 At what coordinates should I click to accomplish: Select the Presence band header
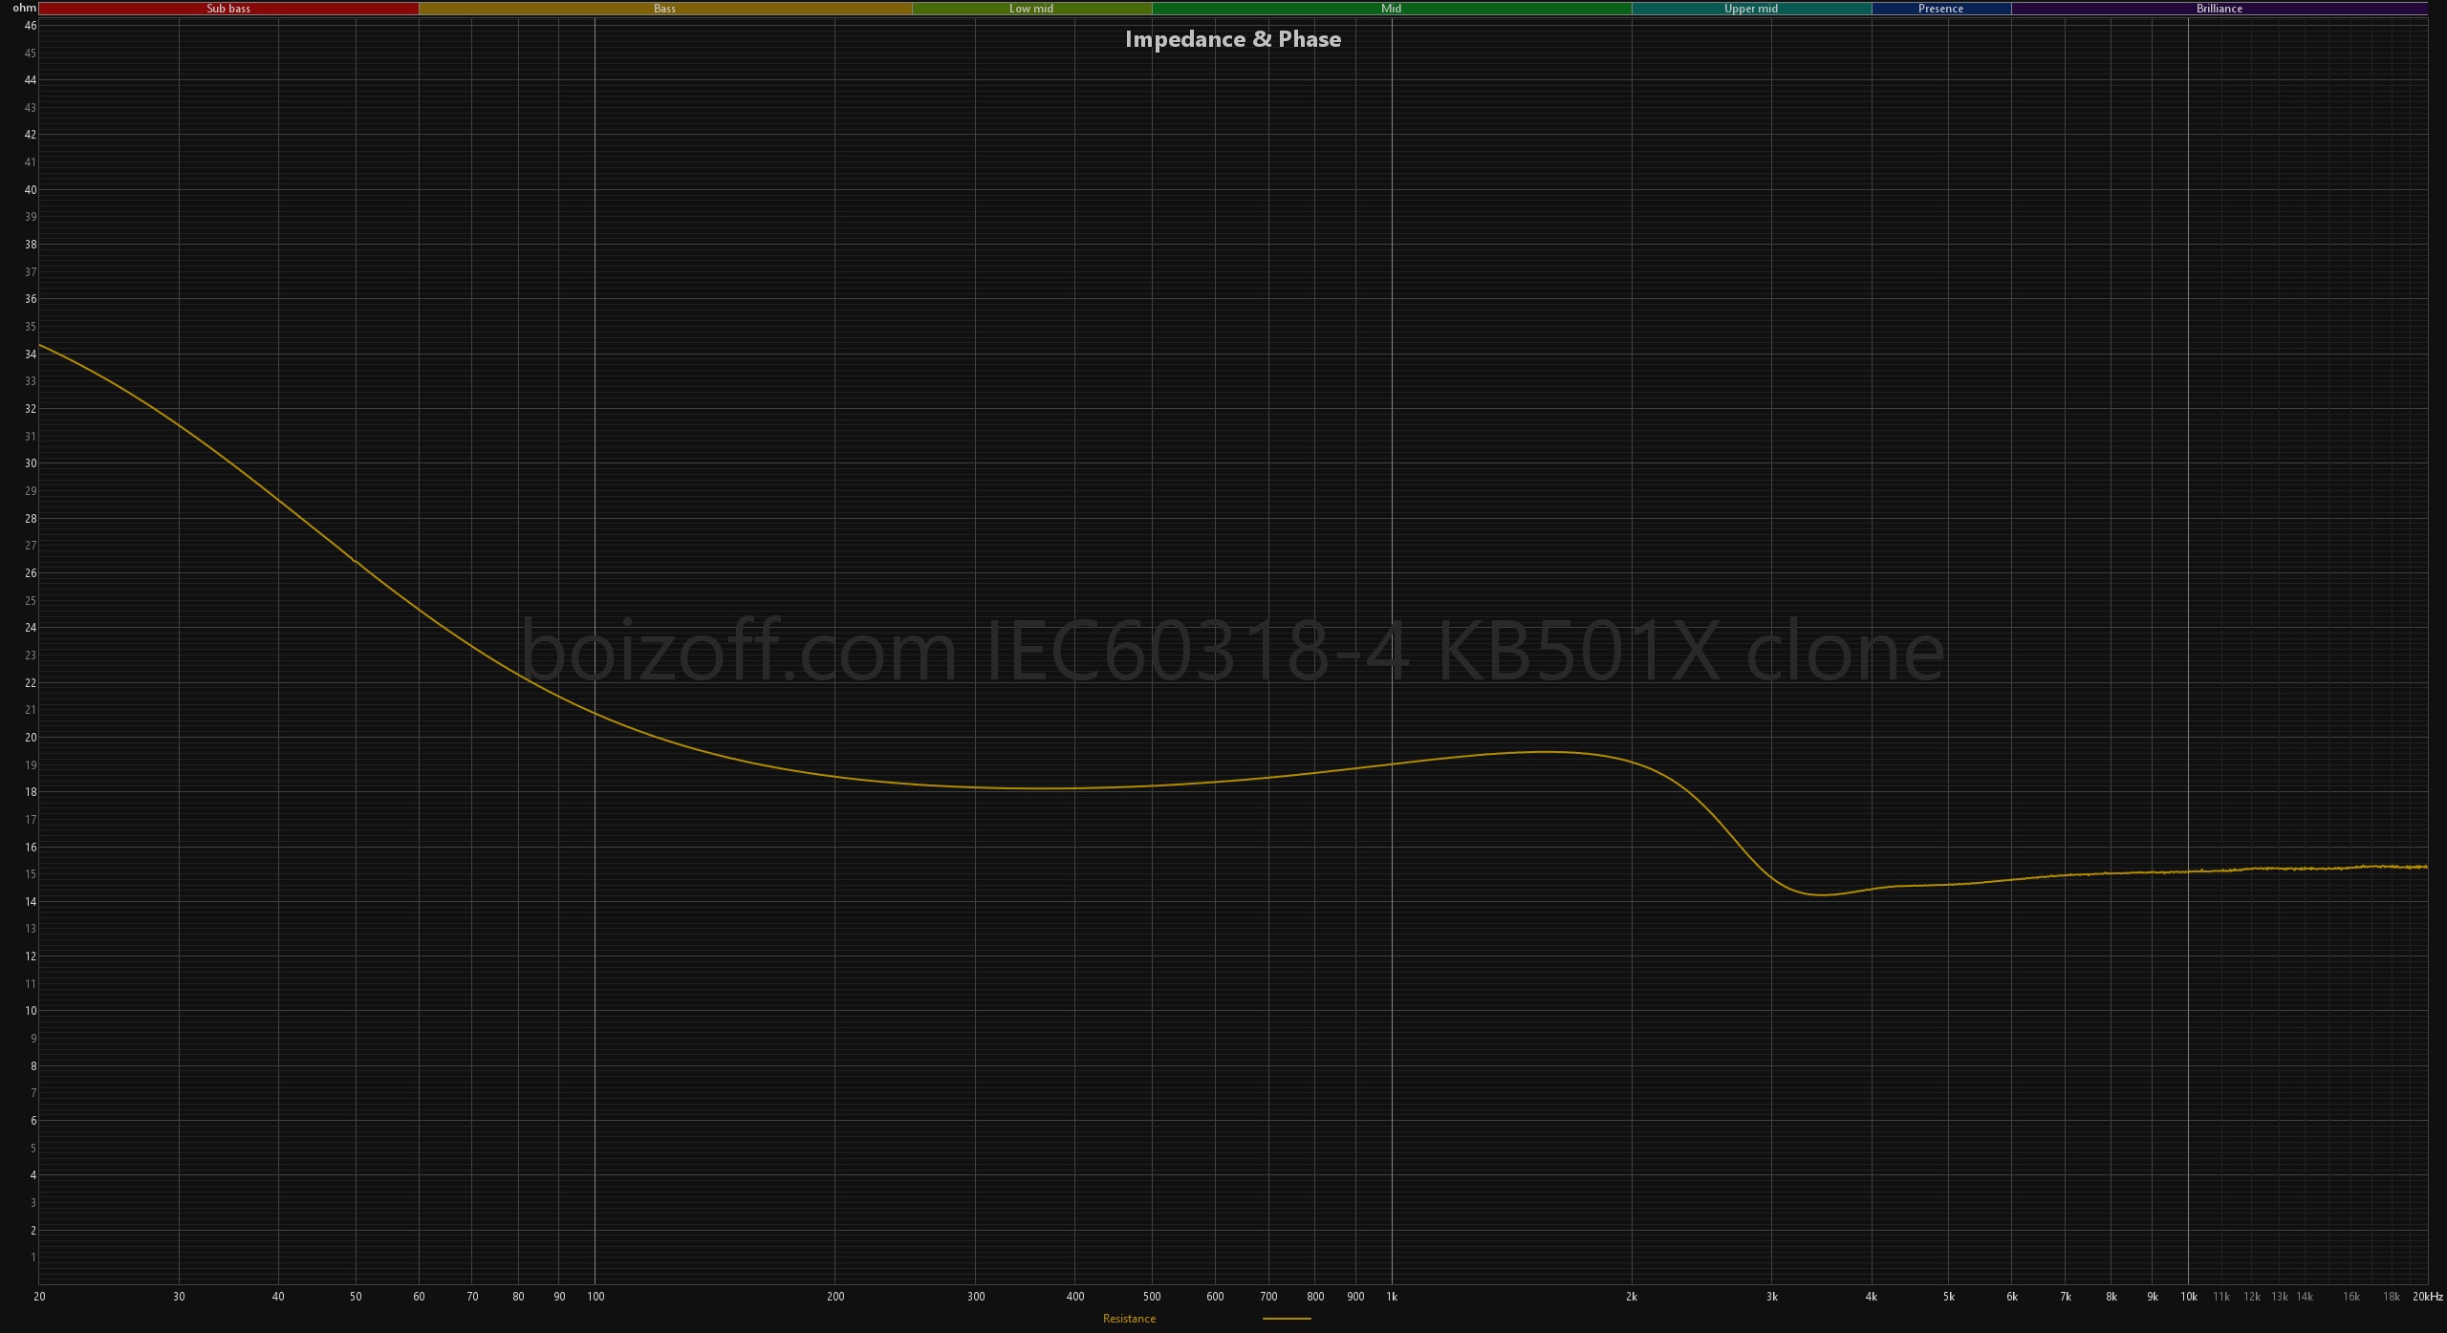tap(1940, 9)
